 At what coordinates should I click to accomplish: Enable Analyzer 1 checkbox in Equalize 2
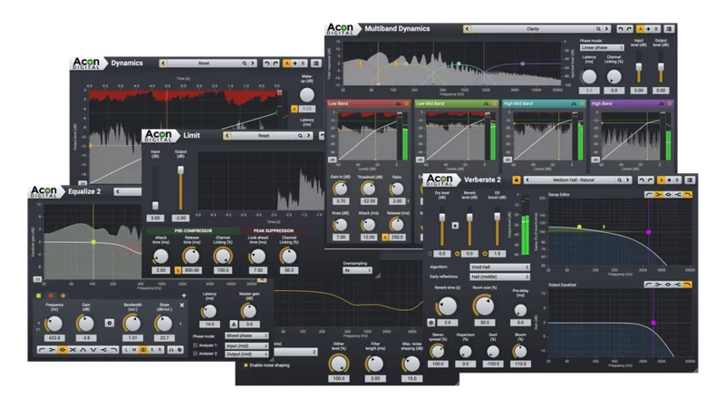point(195,345)
